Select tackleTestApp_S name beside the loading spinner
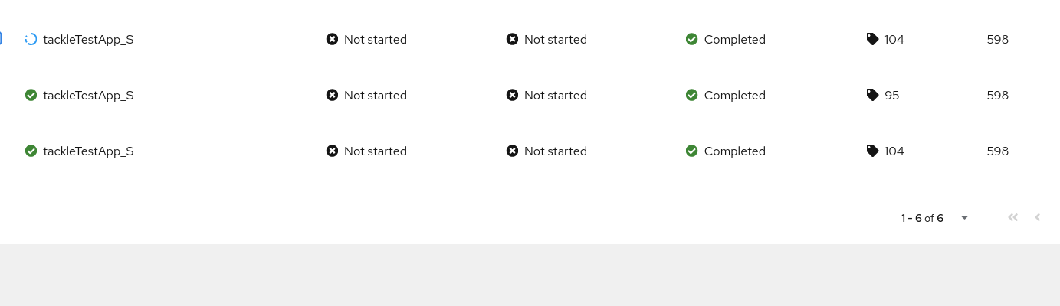 pos(88,39)
